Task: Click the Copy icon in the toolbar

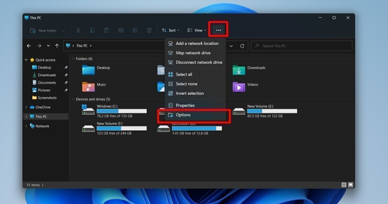Action: 92,30
